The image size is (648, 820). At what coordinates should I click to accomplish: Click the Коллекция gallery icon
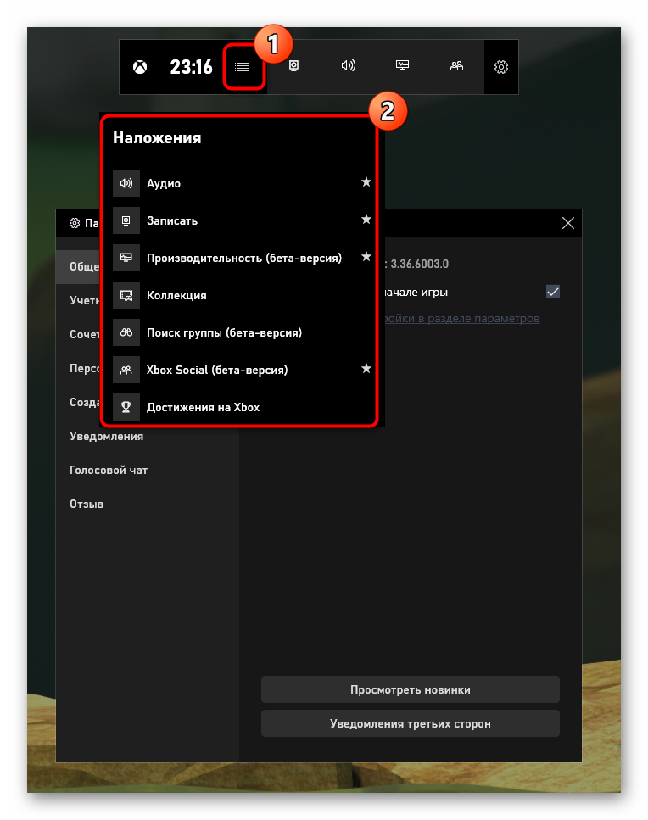[126, 295]
